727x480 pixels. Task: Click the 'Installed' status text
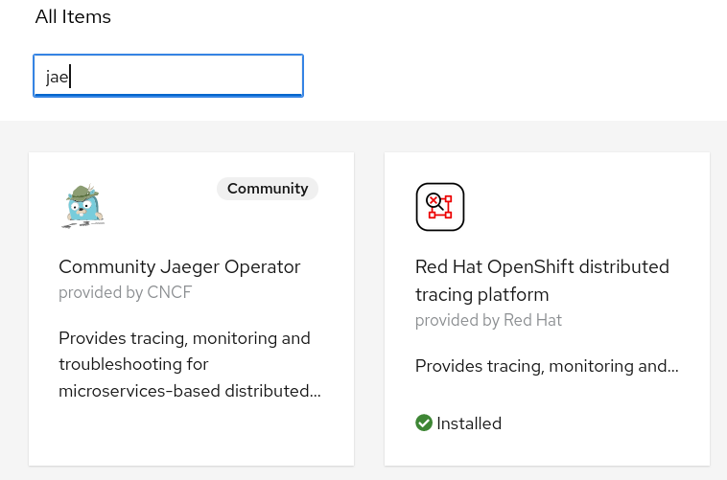coord(469,423)
